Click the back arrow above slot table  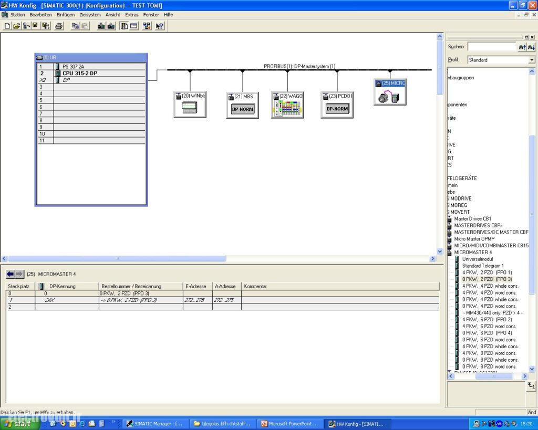11,274
